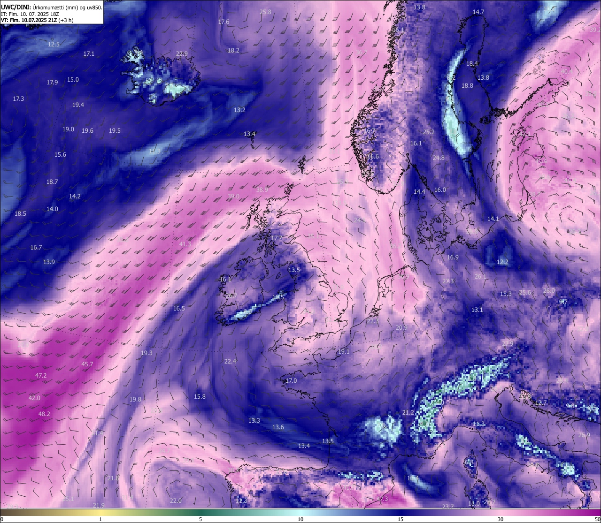Screen dimensions: 601x523
Task: Click the 14.1 value label
Action: click(493, 219)
